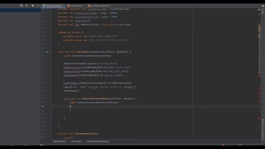Image resolution: width=265 pixels, height=149 pixels.
Task: Switch to activity_main.xml tab
Action: (x=100, y=6)
